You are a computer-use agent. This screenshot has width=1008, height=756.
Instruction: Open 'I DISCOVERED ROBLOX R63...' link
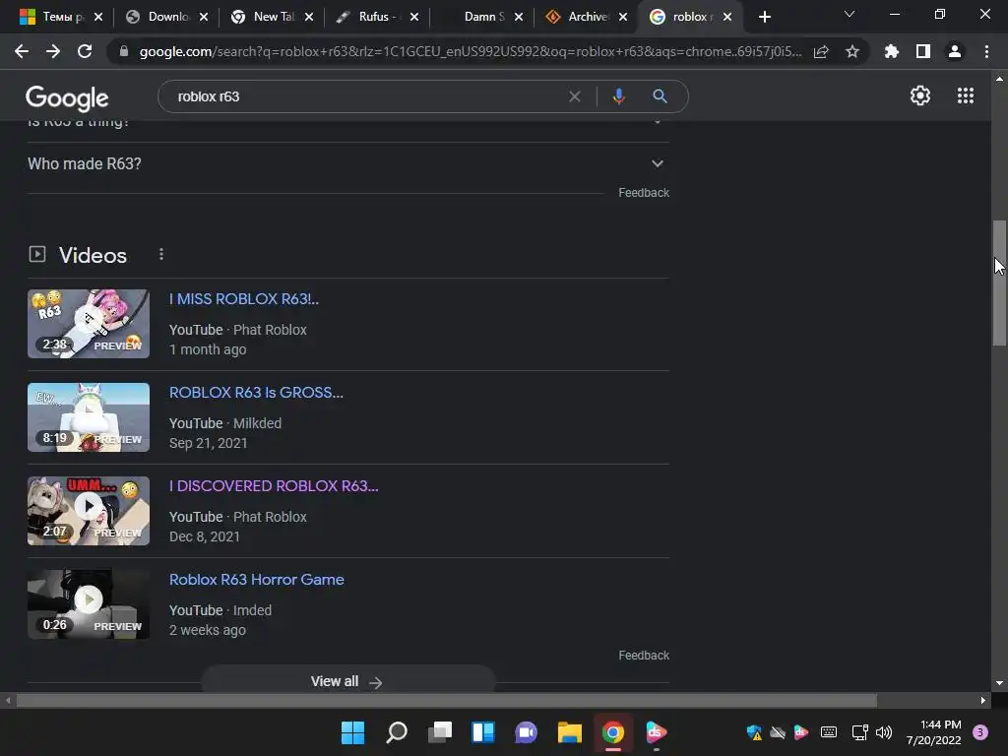tap(274, 486)
